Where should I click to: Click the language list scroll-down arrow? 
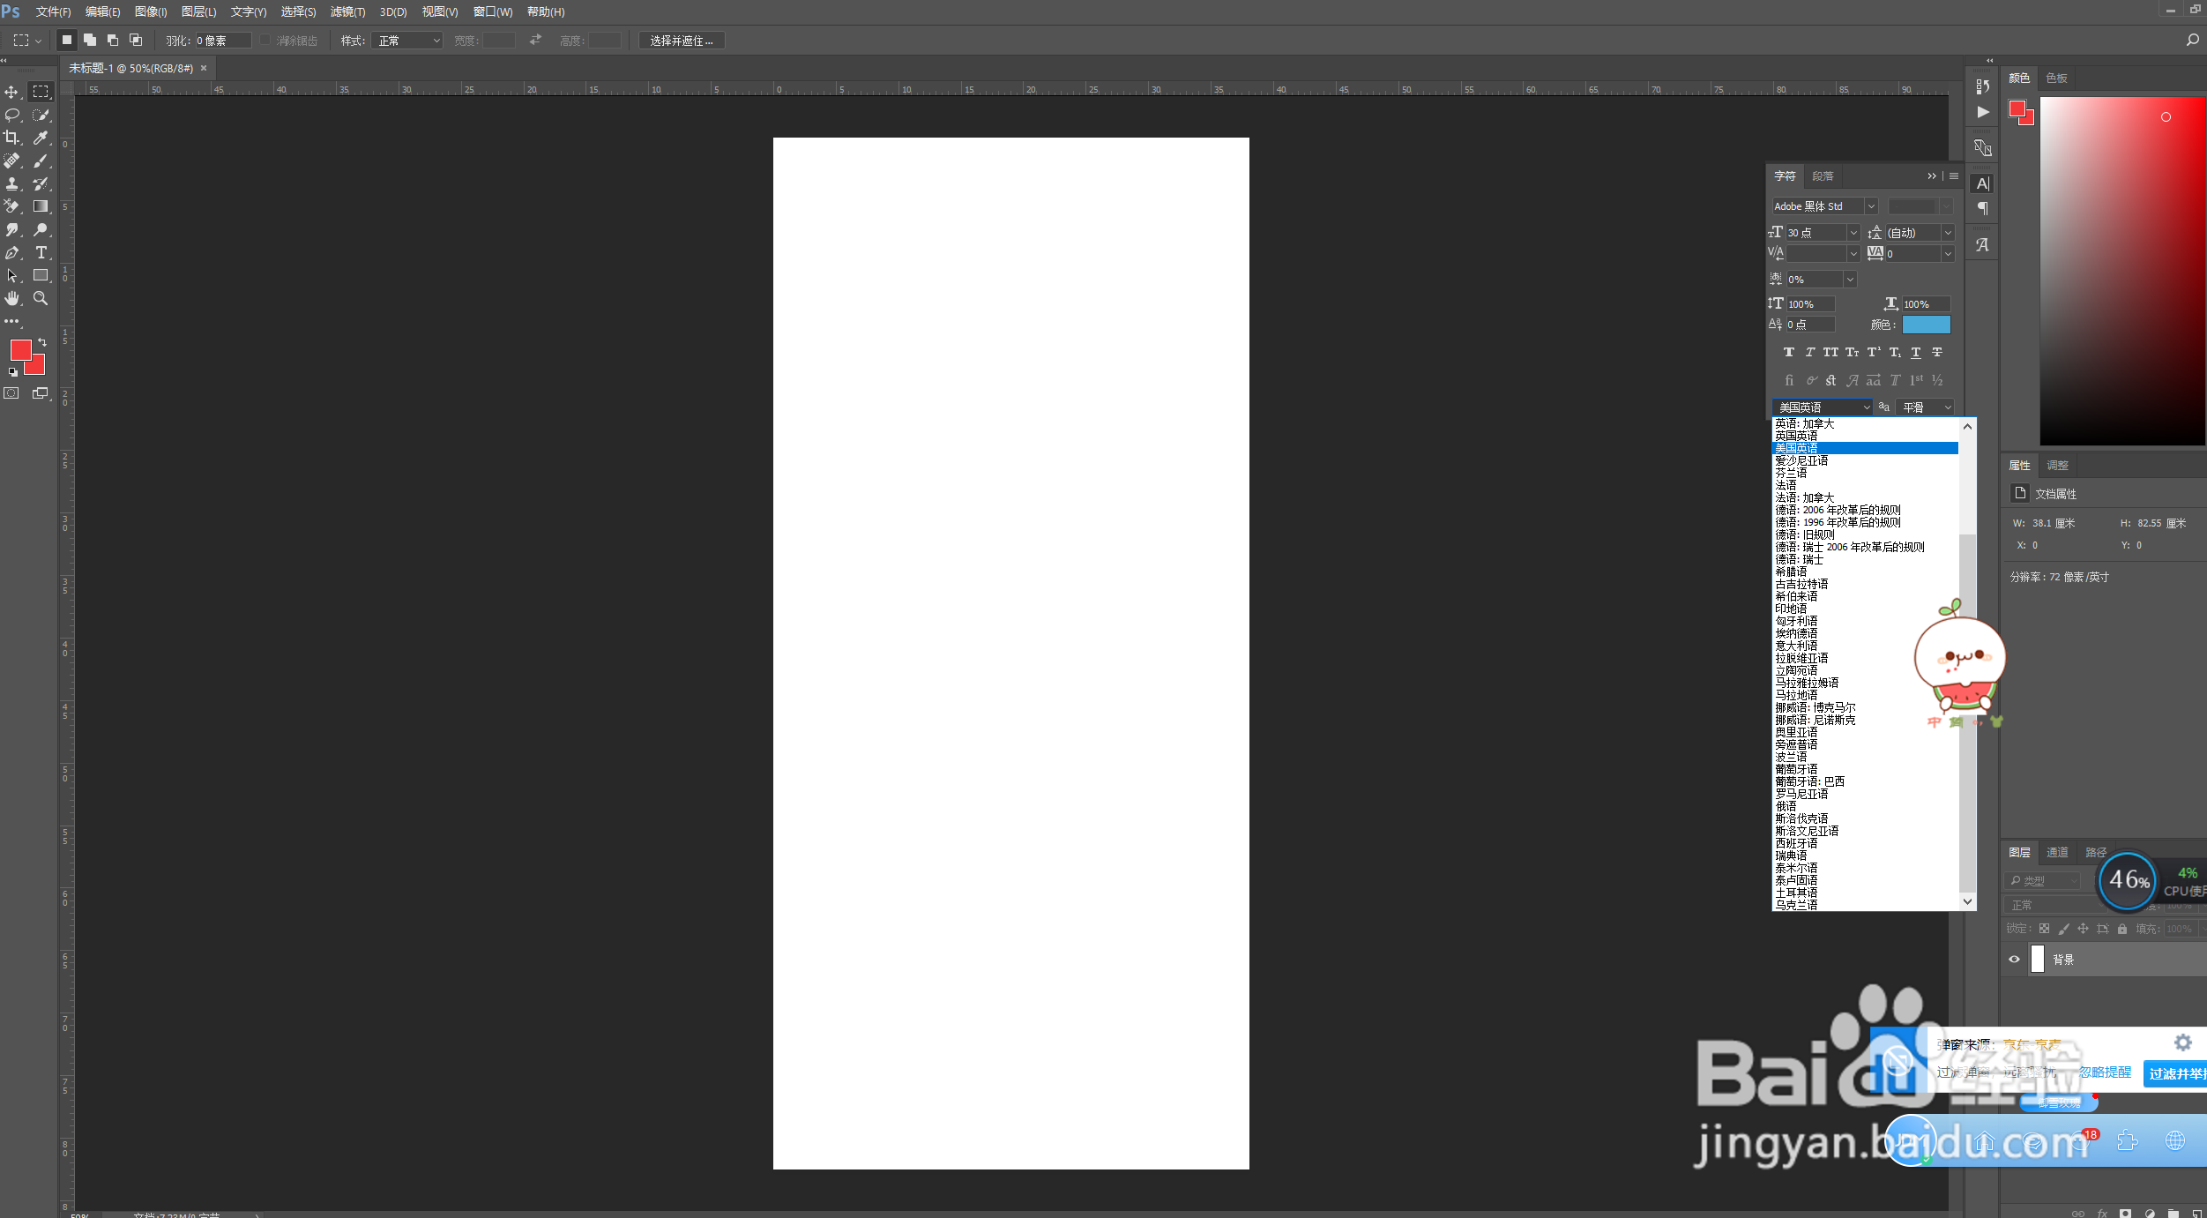[1967, 901]
